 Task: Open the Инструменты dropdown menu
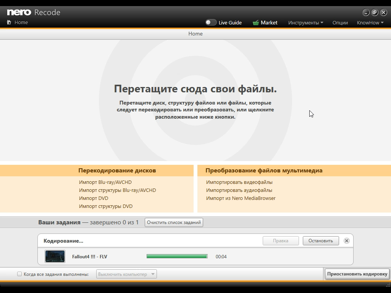coord(306,23)
